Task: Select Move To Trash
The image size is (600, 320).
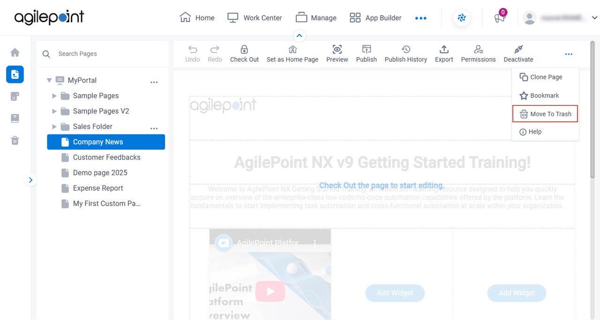Action: (x=545, y=114)
